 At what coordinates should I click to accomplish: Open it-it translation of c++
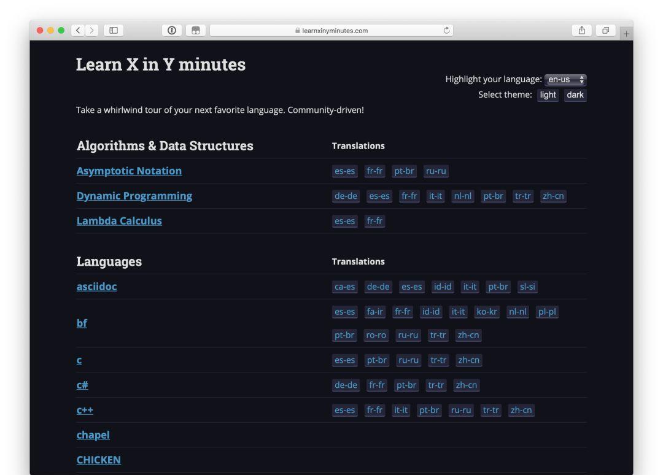click(400, 410)
